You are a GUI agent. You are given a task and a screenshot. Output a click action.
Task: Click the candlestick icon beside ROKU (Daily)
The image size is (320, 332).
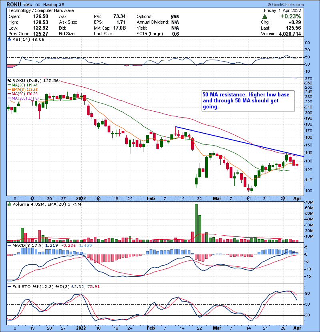(x=9, y=80)
